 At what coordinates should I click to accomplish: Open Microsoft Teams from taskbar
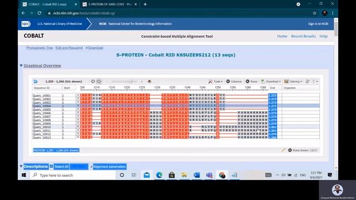(x=209, y=175)
